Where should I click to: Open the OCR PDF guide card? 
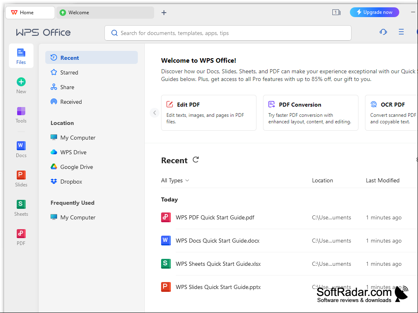point(391,113)
